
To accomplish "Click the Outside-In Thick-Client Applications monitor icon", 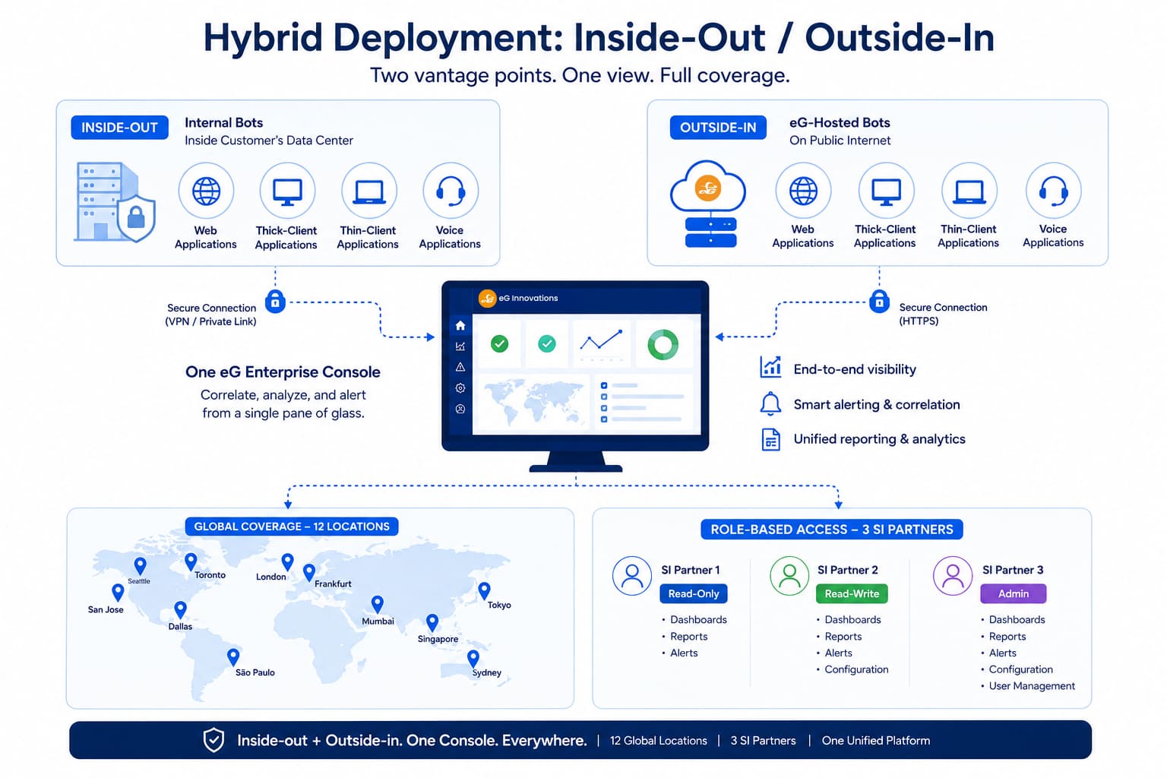I will click(x=887, y=191).
